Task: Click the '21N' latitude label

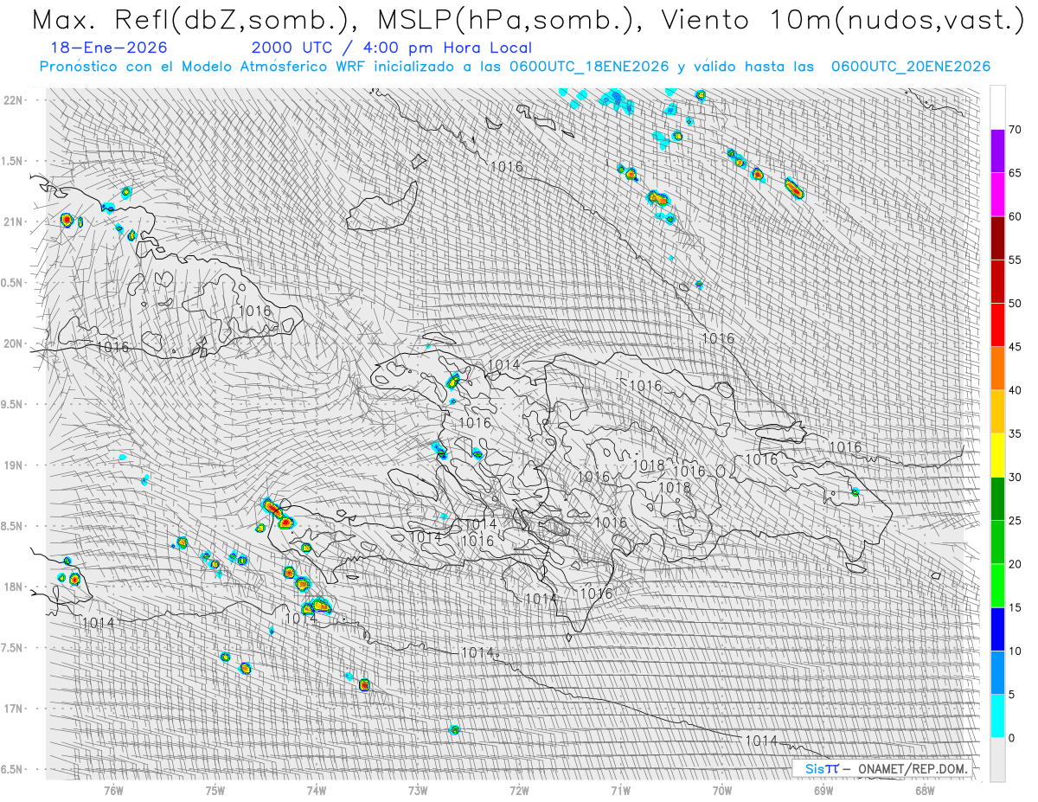Action: click(12, 221)
